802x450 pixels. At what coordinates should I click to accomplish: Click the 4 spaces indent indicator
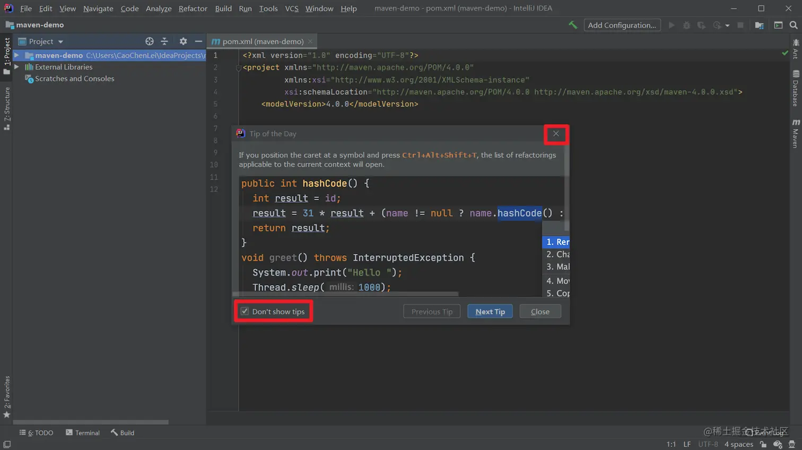(x=738, y=444)
